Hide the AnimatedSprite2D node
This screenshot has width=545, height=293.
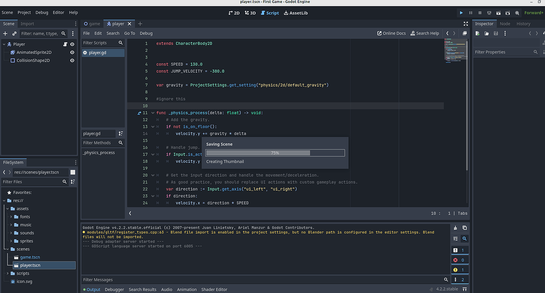(72, 53)
